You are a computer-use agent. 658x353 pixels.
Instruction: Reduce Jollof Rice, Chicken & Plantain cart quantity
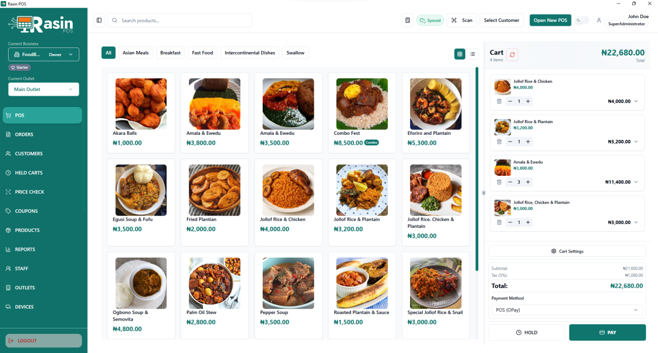tap(510, 223)
